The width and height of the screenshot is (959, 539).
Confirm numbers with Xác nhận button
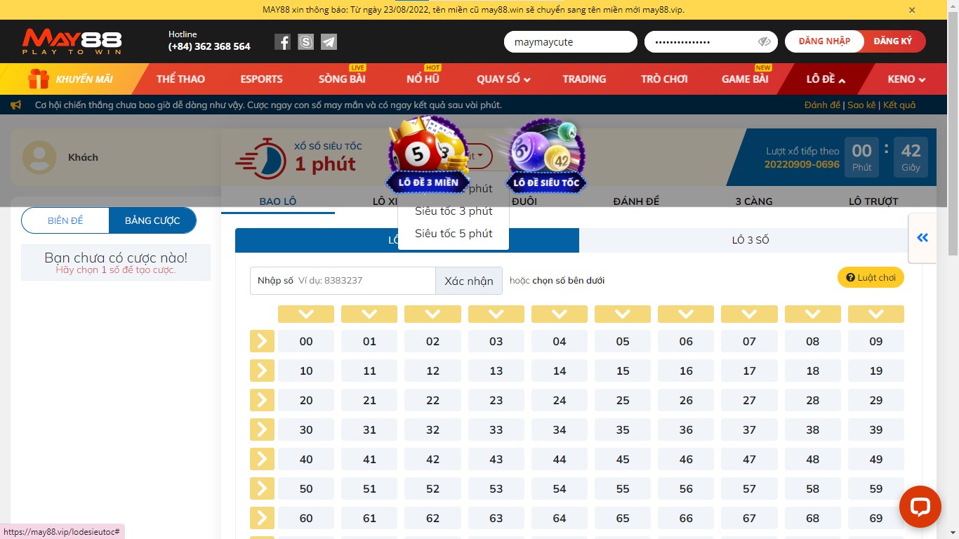click(469, 281)
